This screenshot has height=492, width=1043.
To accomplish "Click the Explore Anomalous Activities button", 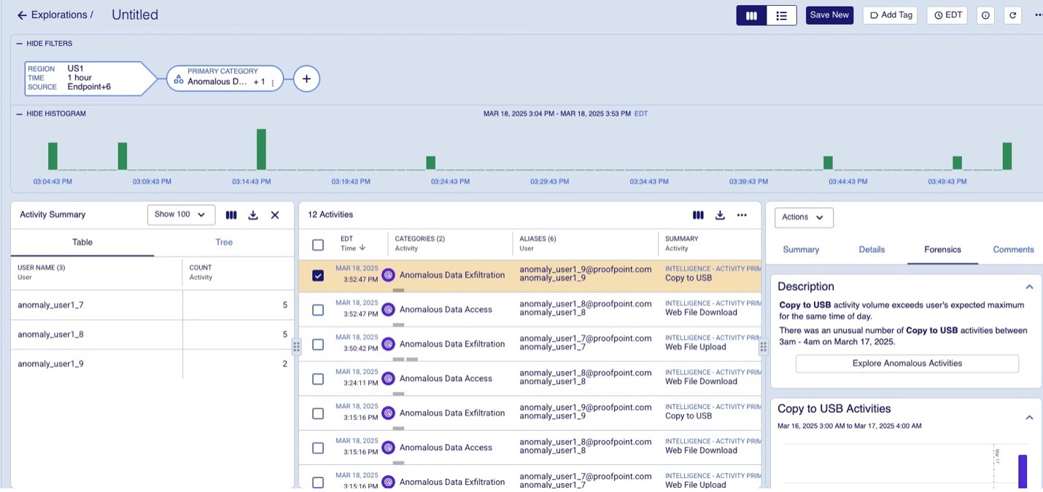I will (907, 363).
